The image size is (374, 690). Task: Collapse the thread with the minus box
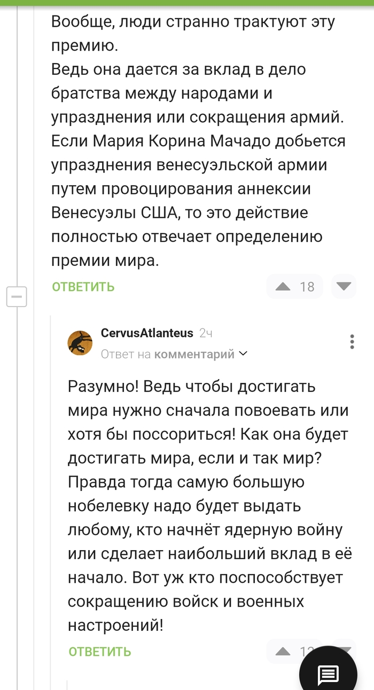(x=17, y=296)
